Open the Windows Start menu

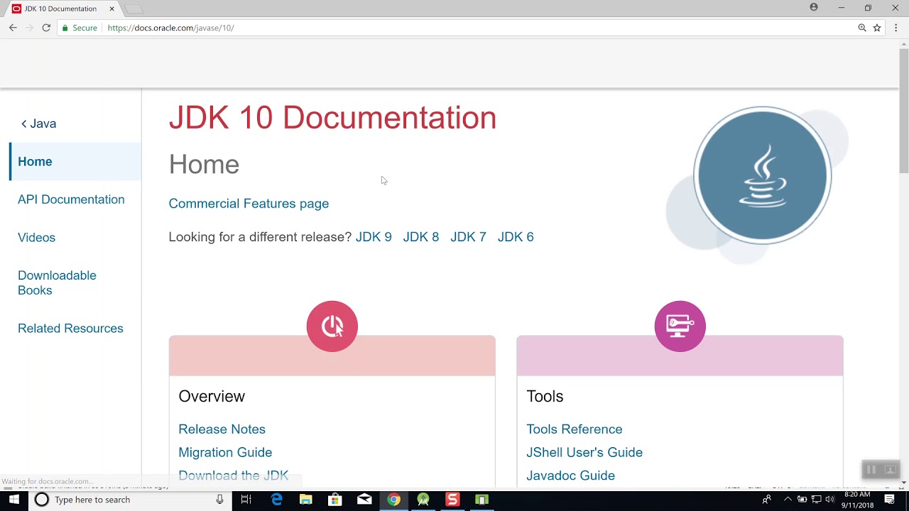pyautogui.click(x=14, y=500)
